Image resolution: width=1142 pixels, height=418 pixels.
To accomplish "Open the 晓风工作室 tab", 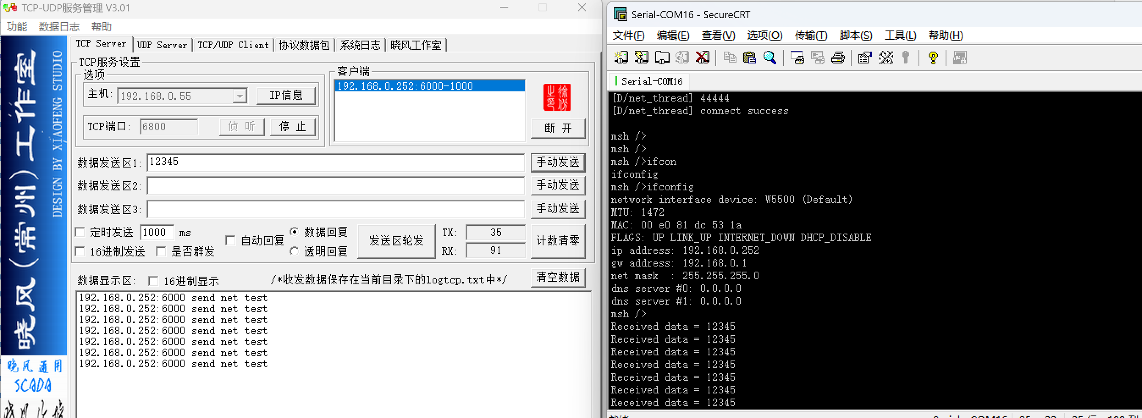I will tap(416, 45).
